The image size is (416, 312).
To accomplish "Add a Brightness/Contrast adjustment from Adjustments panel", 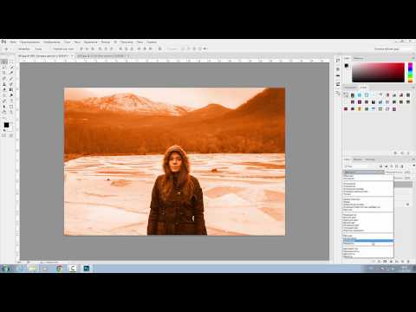I will (x=346, y=95).
